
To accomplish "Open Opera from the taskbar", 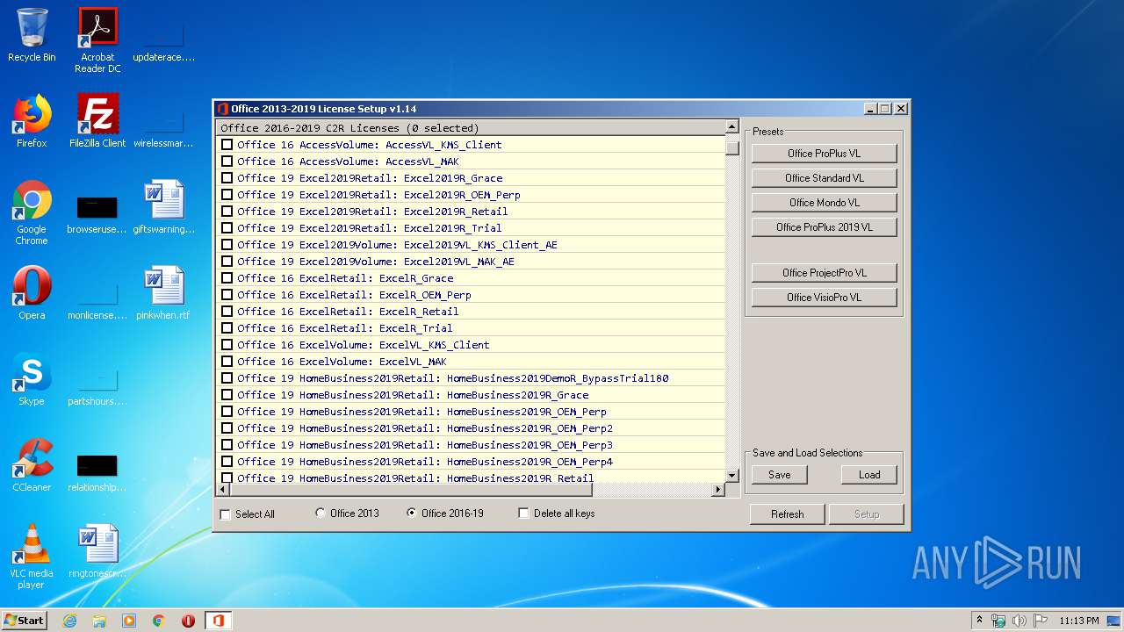I will pos(189,621).
